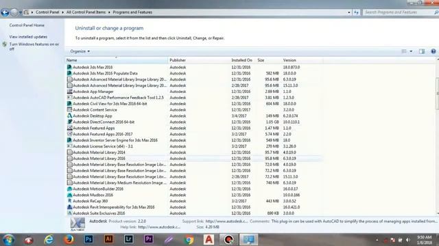Image resolution: width=439 pixels, height=246 pixels.
Task: Click the Control Panel breadcrumb
Action: click(x=47, y=12)
